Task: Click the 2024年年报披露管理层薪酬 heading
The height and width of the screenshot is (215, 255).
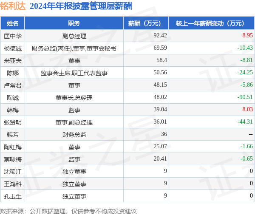Action: (81, 6)
